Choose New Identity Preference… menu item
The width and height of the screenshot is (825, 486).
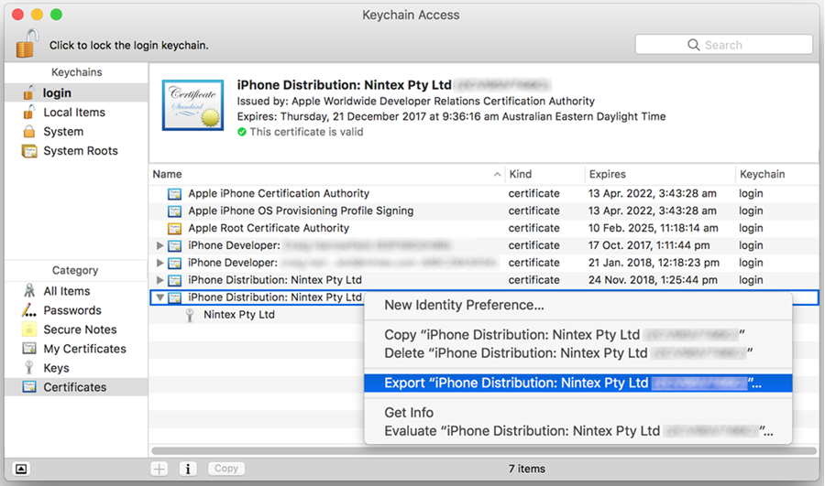coord(577,306)
